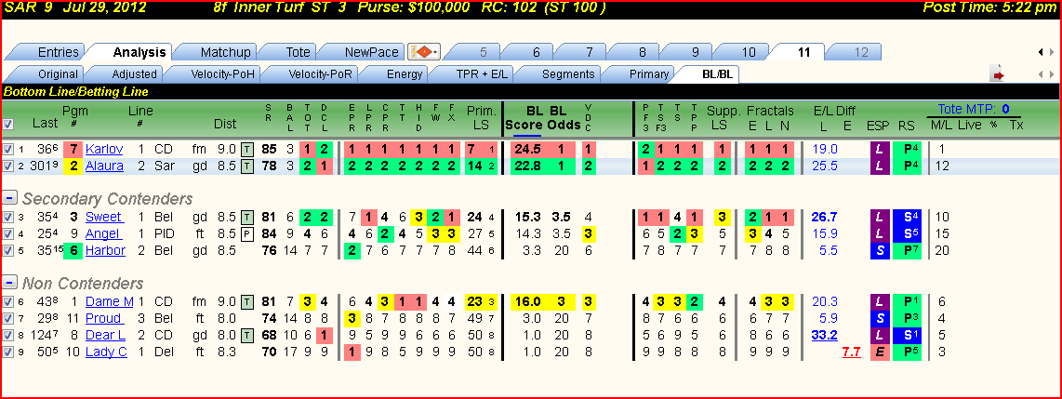The image size is (1062, 399).
Task: Click the T turf icon in Sweet row
Action: click(247, 217)
